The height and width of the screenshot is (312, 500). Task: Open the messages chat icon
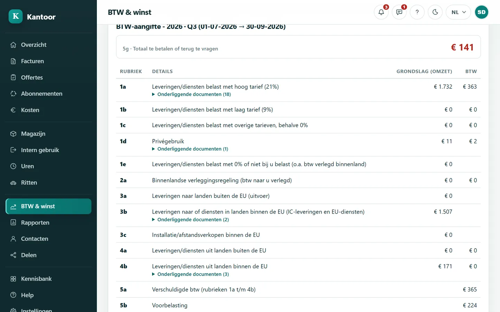(x=399, y=12)
